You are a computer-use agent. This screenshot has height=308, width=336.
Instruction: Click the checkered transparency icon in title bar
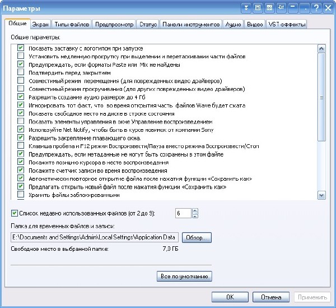tap(269, 8)
